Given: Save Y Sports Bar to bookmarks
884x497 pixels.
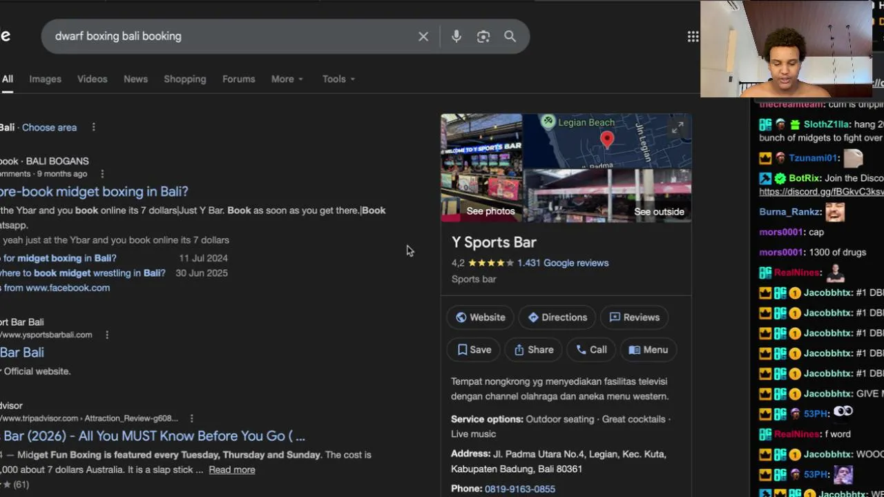Looking at the screenshot, I should (x=474, y=350).
